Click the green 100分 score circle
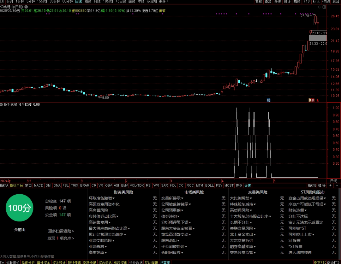Image resolution: width=341 pixels, height=264 pixels. pyautogui.click(x=19, y=208)
